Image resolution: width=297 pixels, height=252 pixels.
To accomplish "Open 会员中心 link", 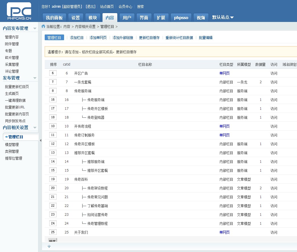I will [125, 7].
